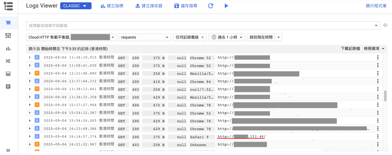Open logs-based metrics bar chart icon in sidebar

tap(8, 48)
